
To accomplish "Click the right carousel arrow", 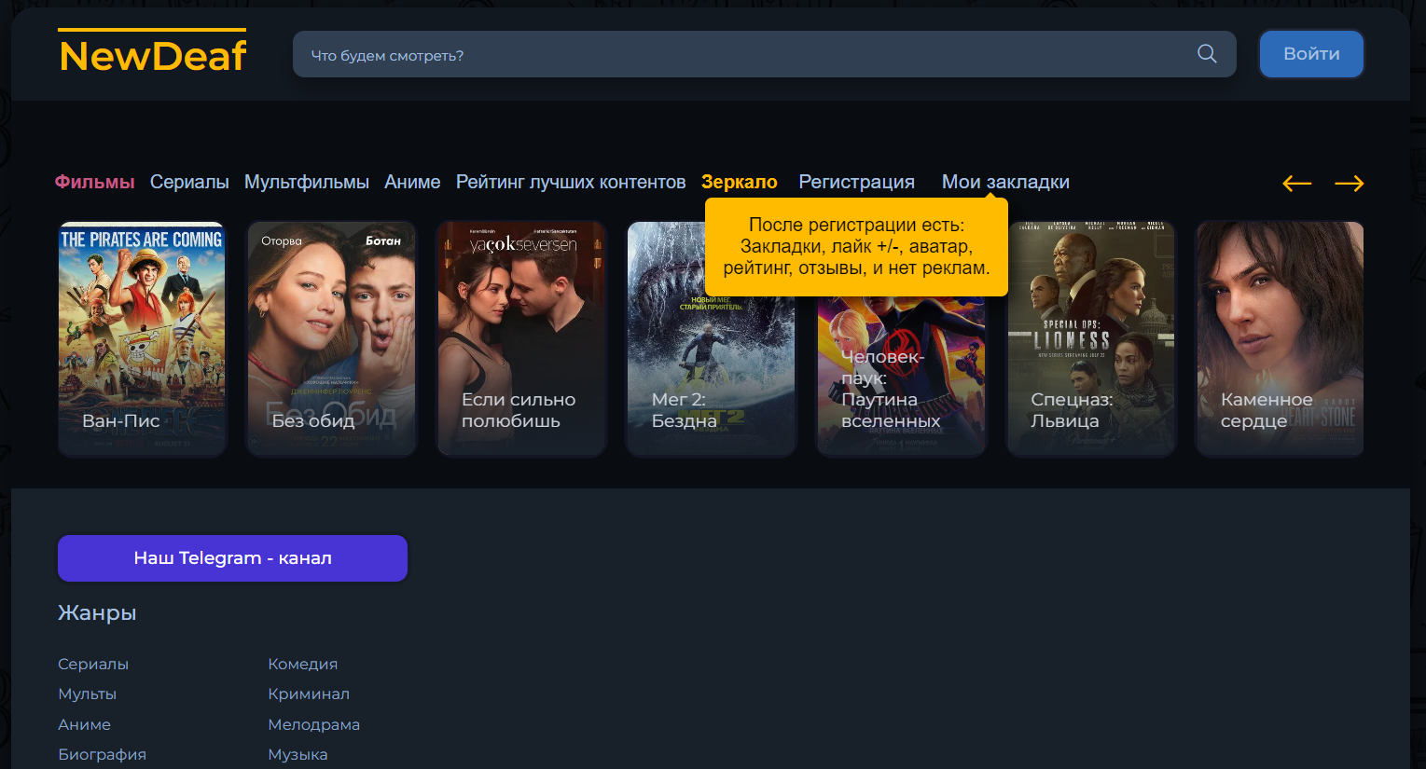I will (x=1350, y=184).
